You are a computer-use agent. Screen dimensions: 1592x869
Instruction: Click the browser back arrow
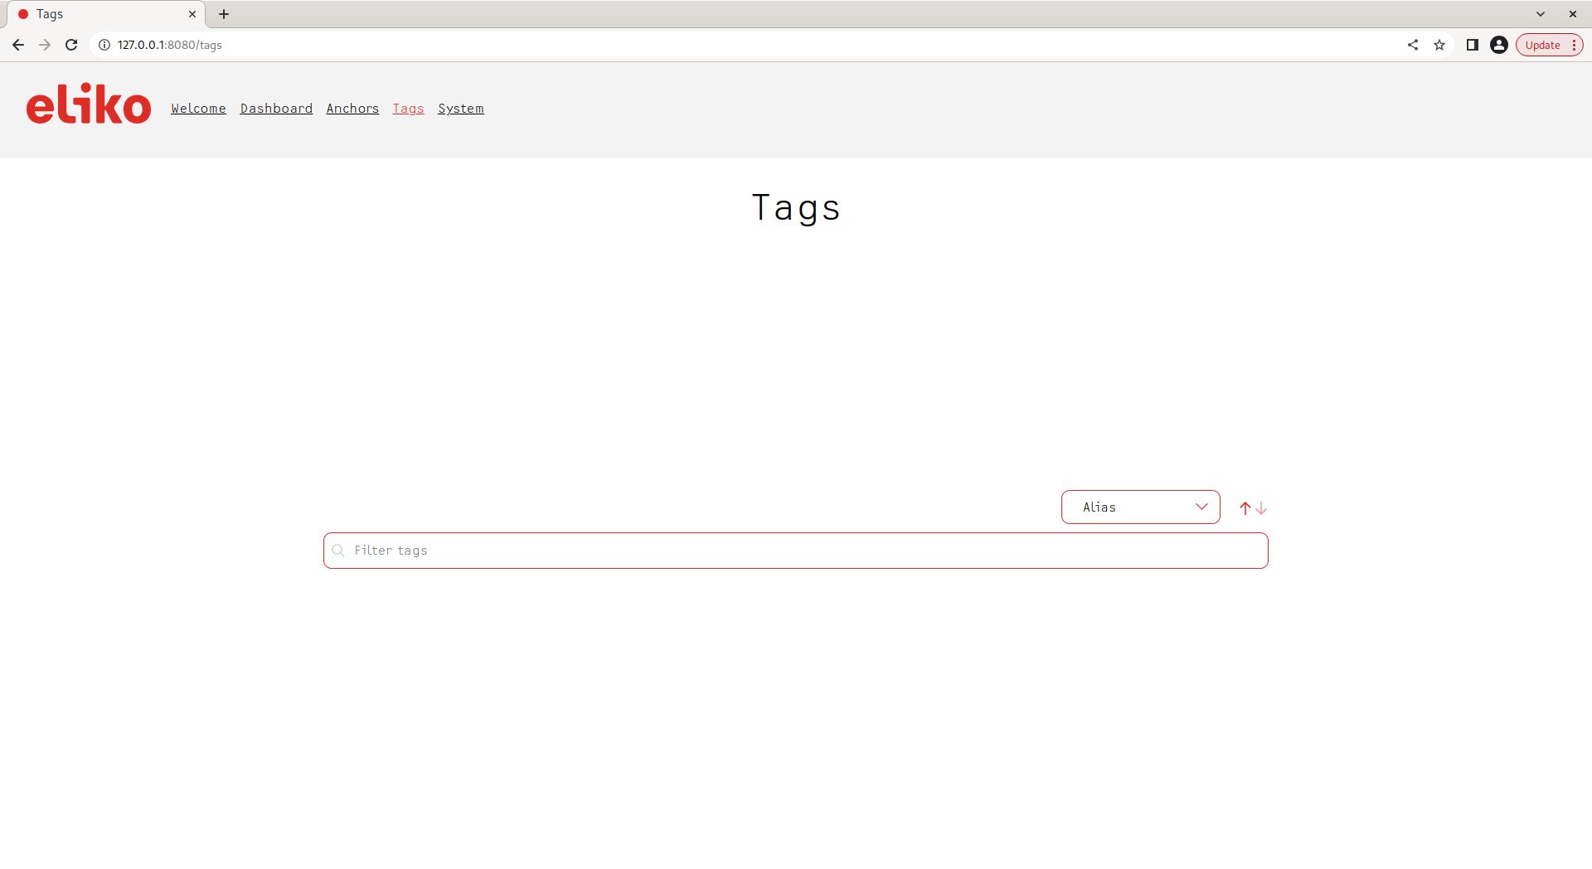18,45
